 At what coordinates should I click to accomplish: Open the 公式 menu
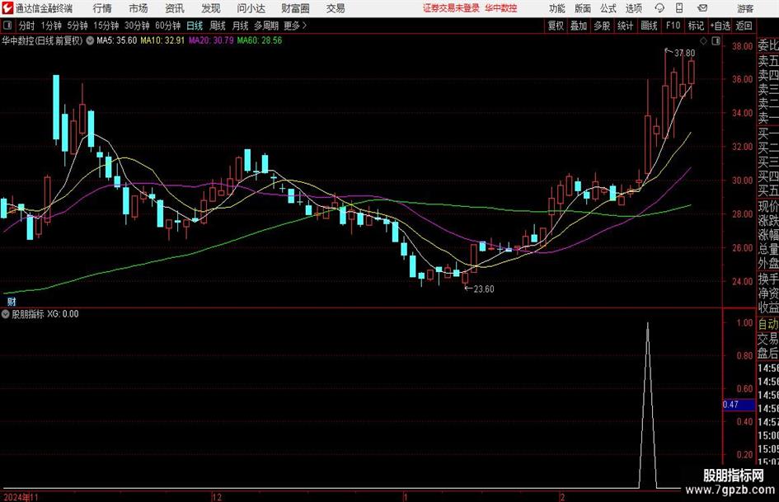[x=608, y=8]
